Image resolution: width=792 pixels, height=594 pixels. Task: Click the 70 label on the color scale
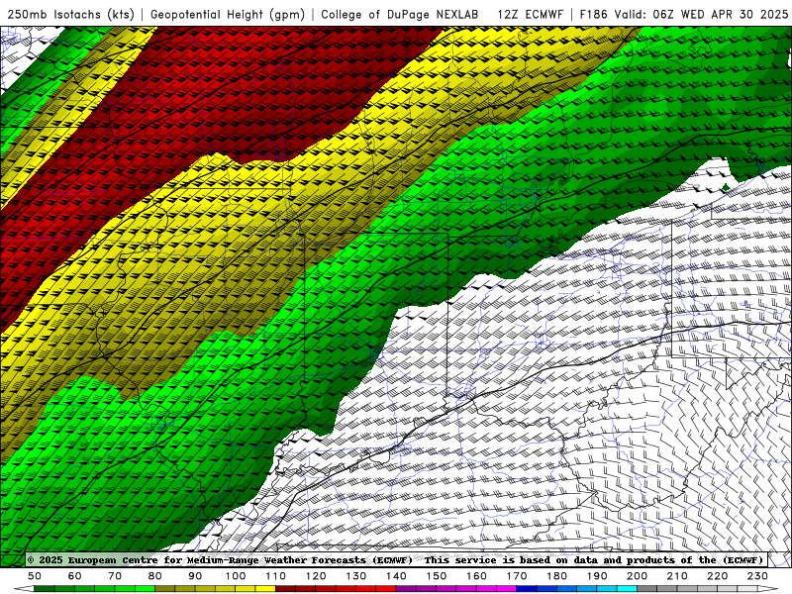pyautogui.click(x=115, y=576)
